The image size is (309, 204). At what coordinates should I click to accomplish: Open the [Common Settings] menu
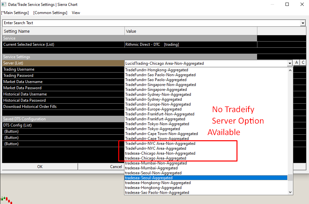click(x=50, y=13)
